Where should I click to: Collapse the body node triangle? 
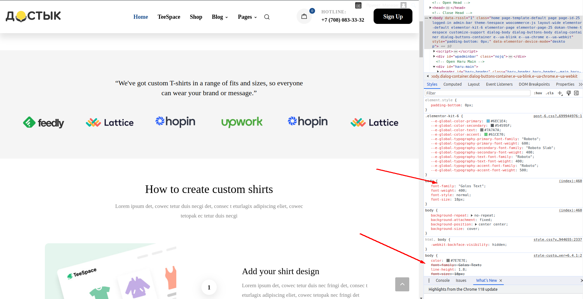(430, 18)
